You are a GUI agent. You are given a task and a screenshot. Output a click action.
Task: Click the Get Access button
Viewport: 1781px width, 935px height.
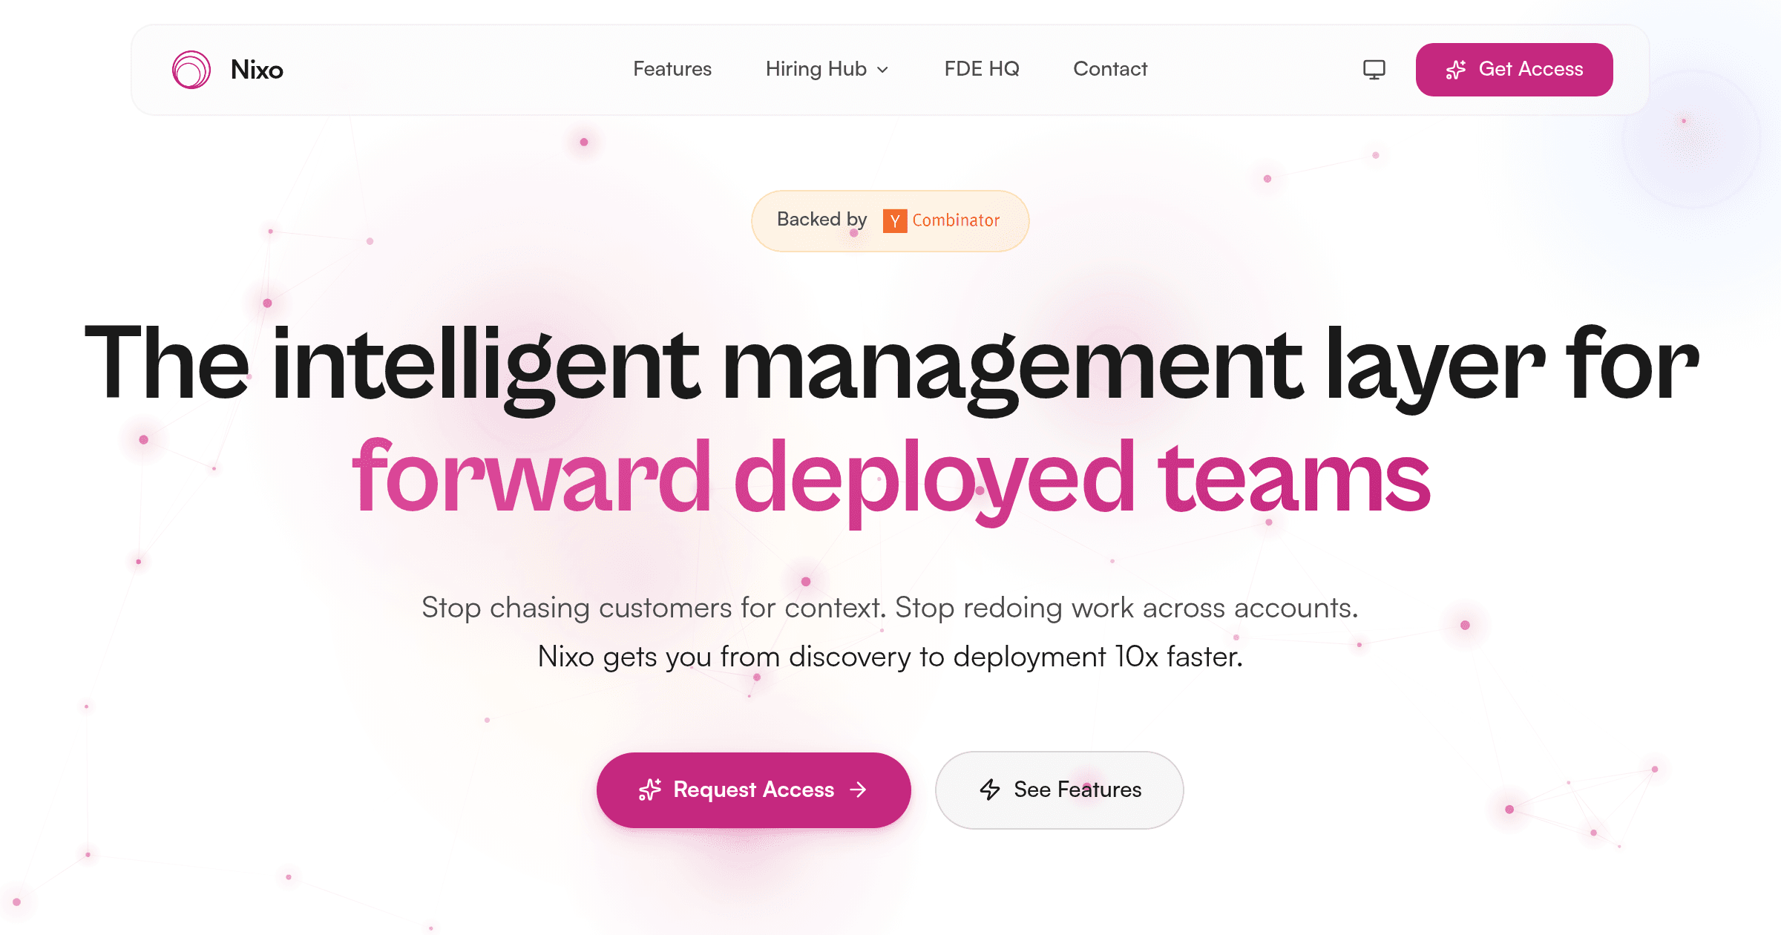point(1514,70)
